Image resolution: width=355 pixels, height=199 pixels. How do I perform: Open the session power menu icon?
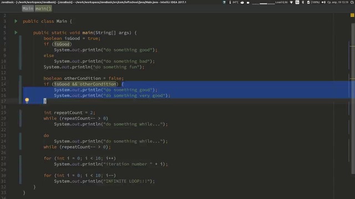coord(352,2)
